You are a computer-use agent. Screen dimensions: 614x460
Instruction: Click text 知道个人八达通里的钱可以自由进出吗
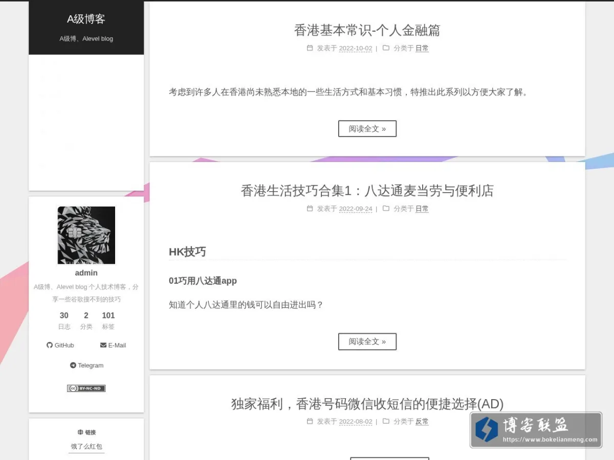pos(246,305)
